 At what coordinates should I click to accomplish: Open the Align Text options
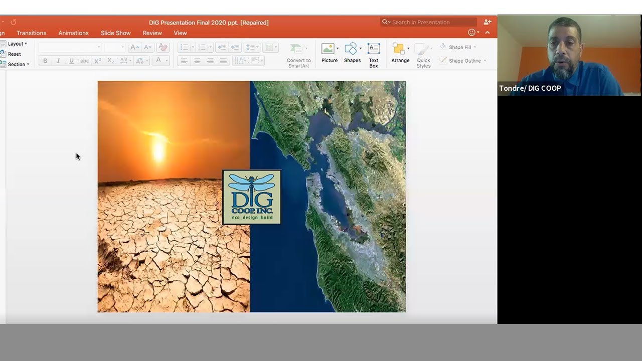pyautogui.click(x=257, y=61)
